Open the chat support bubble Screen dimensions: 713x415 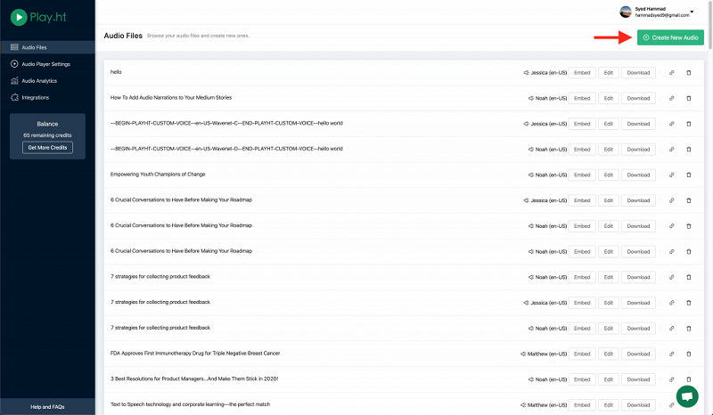point(687,395)
